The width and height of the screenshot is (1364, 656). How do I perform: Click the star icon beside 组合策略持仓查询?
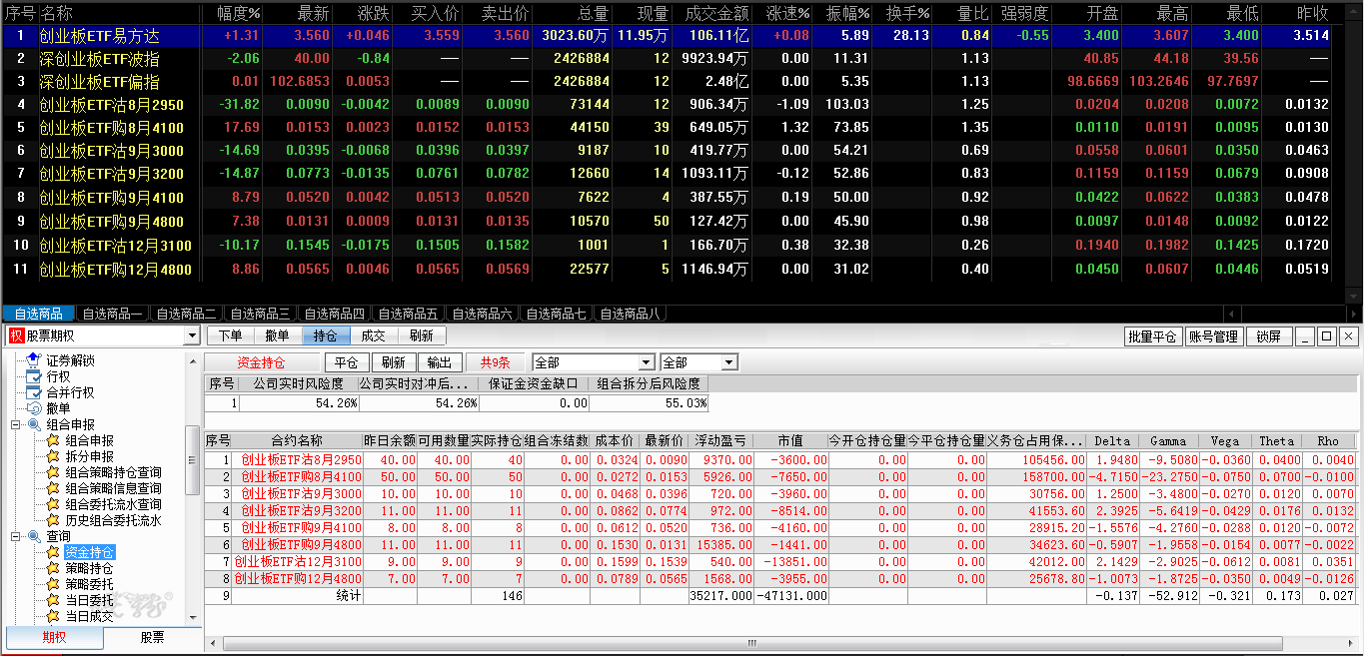pyautogui.click(x=54, y=472)
